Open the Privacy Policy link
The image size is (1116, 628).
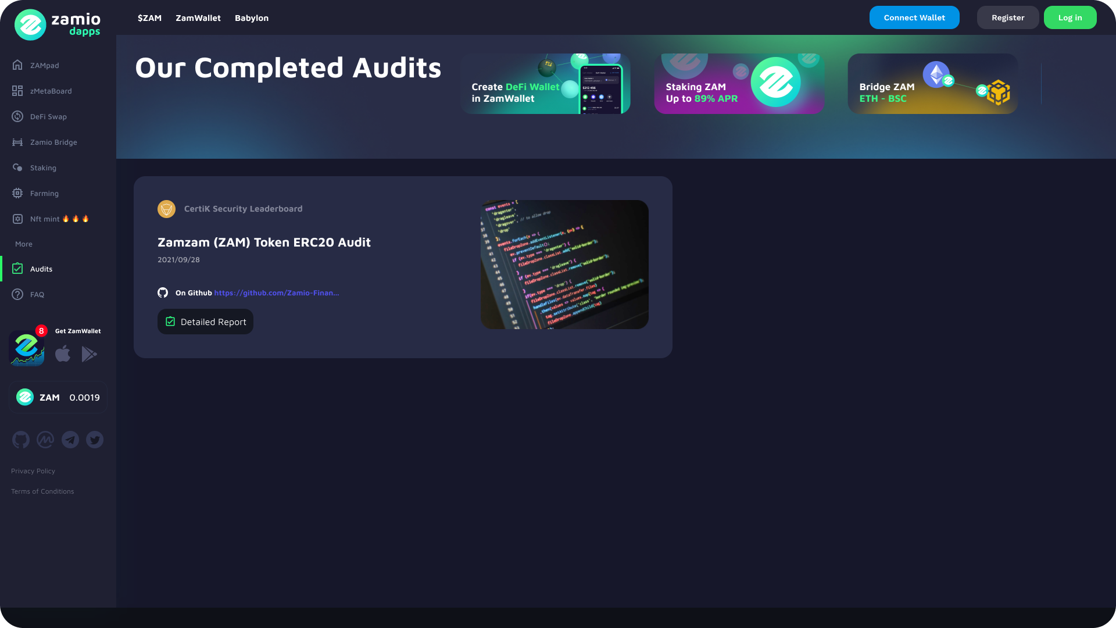click(33, 471)
